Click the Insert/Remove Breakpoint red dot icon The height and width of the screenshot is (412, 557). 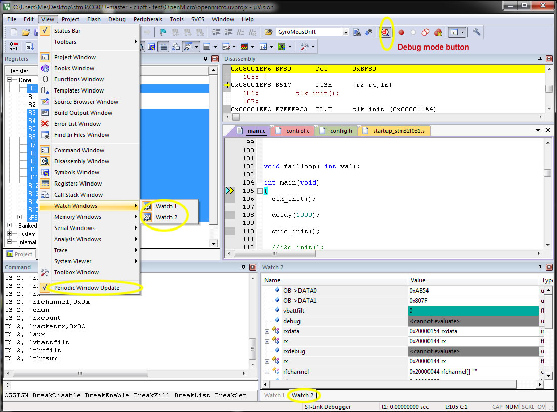pos(401,32)
